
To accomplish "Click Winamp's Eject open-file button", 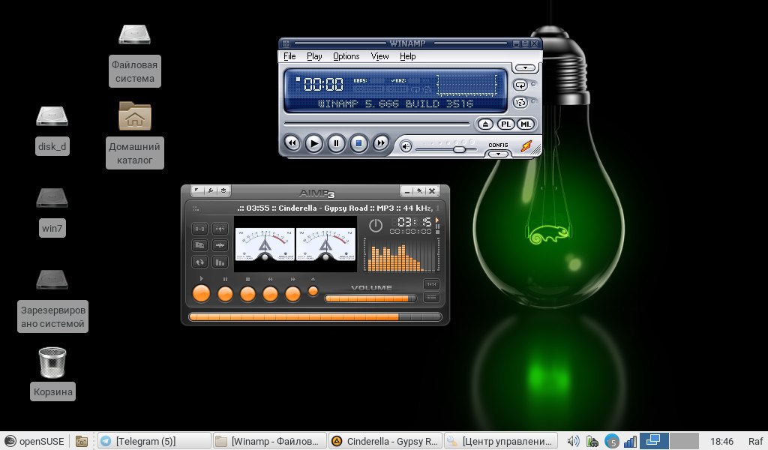I will (485, 124).
